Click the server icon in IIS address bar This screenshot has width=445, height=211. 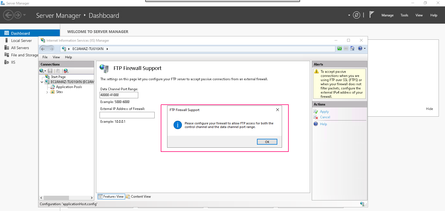[64, 49]
